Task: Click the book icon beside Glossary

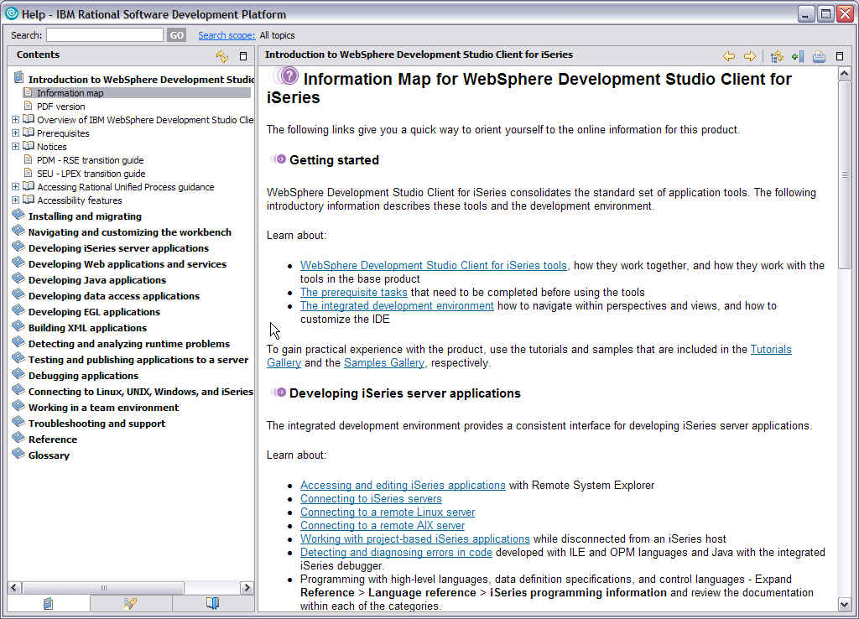Action: click(18, 453)
